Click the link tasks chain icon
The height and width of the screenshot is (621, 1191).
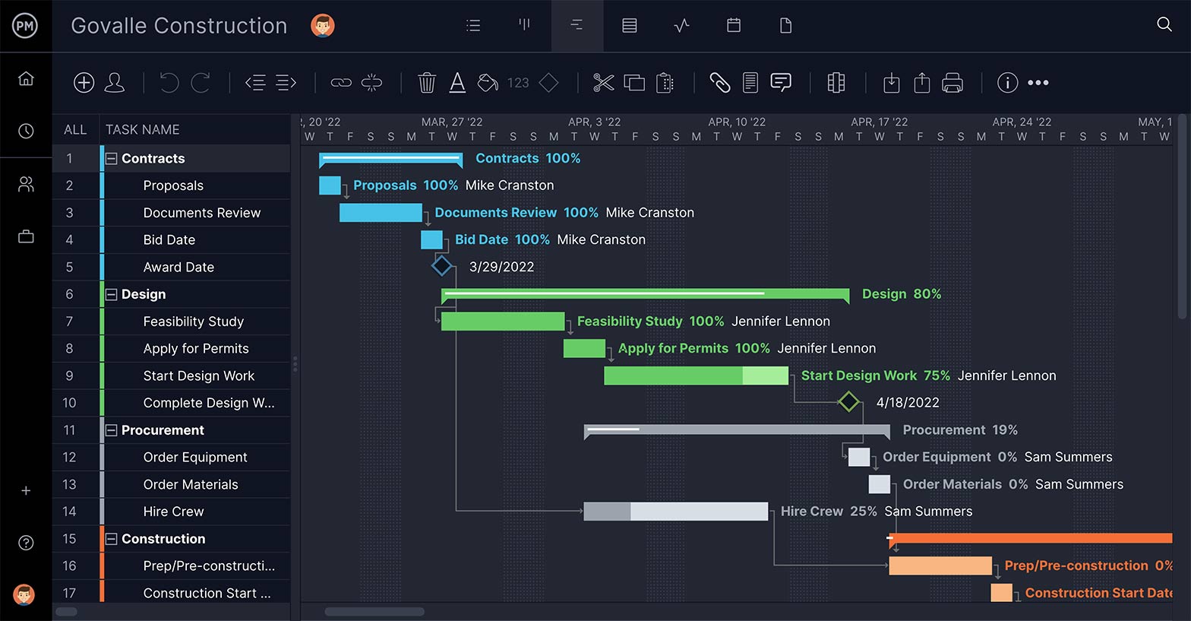tap(341, 83)
